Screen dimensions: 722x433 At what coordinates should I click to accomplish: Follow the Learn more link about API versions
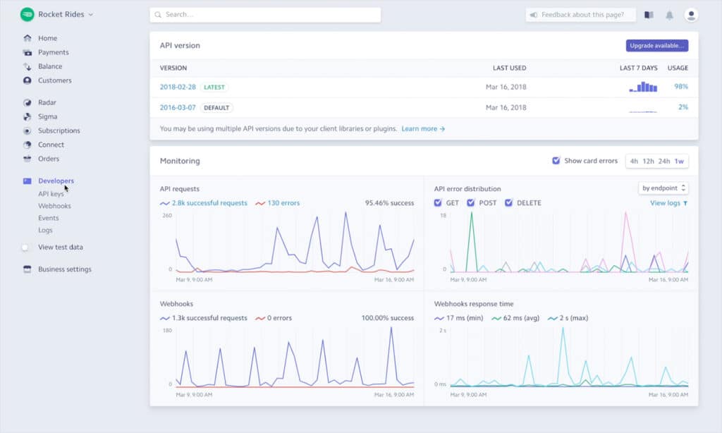click(419, 129)
